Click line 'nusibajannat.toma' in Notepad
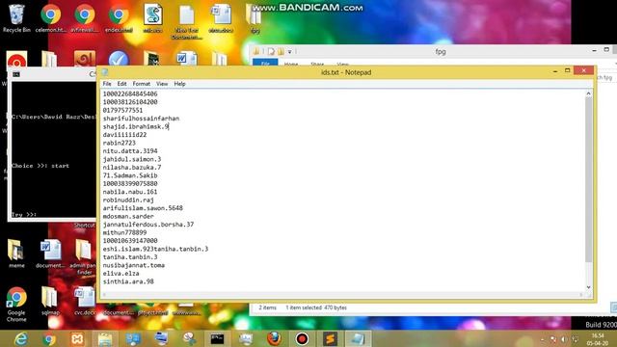617x347 pixels. [x=134, y=266]
